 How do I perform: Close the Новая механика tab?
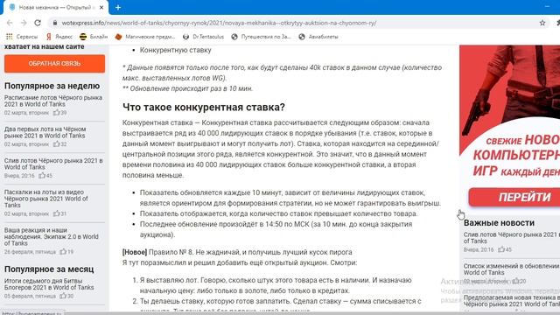pos(101,8)
